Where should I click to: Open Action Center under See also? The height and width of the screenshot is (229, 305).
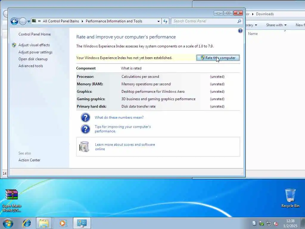29,160
